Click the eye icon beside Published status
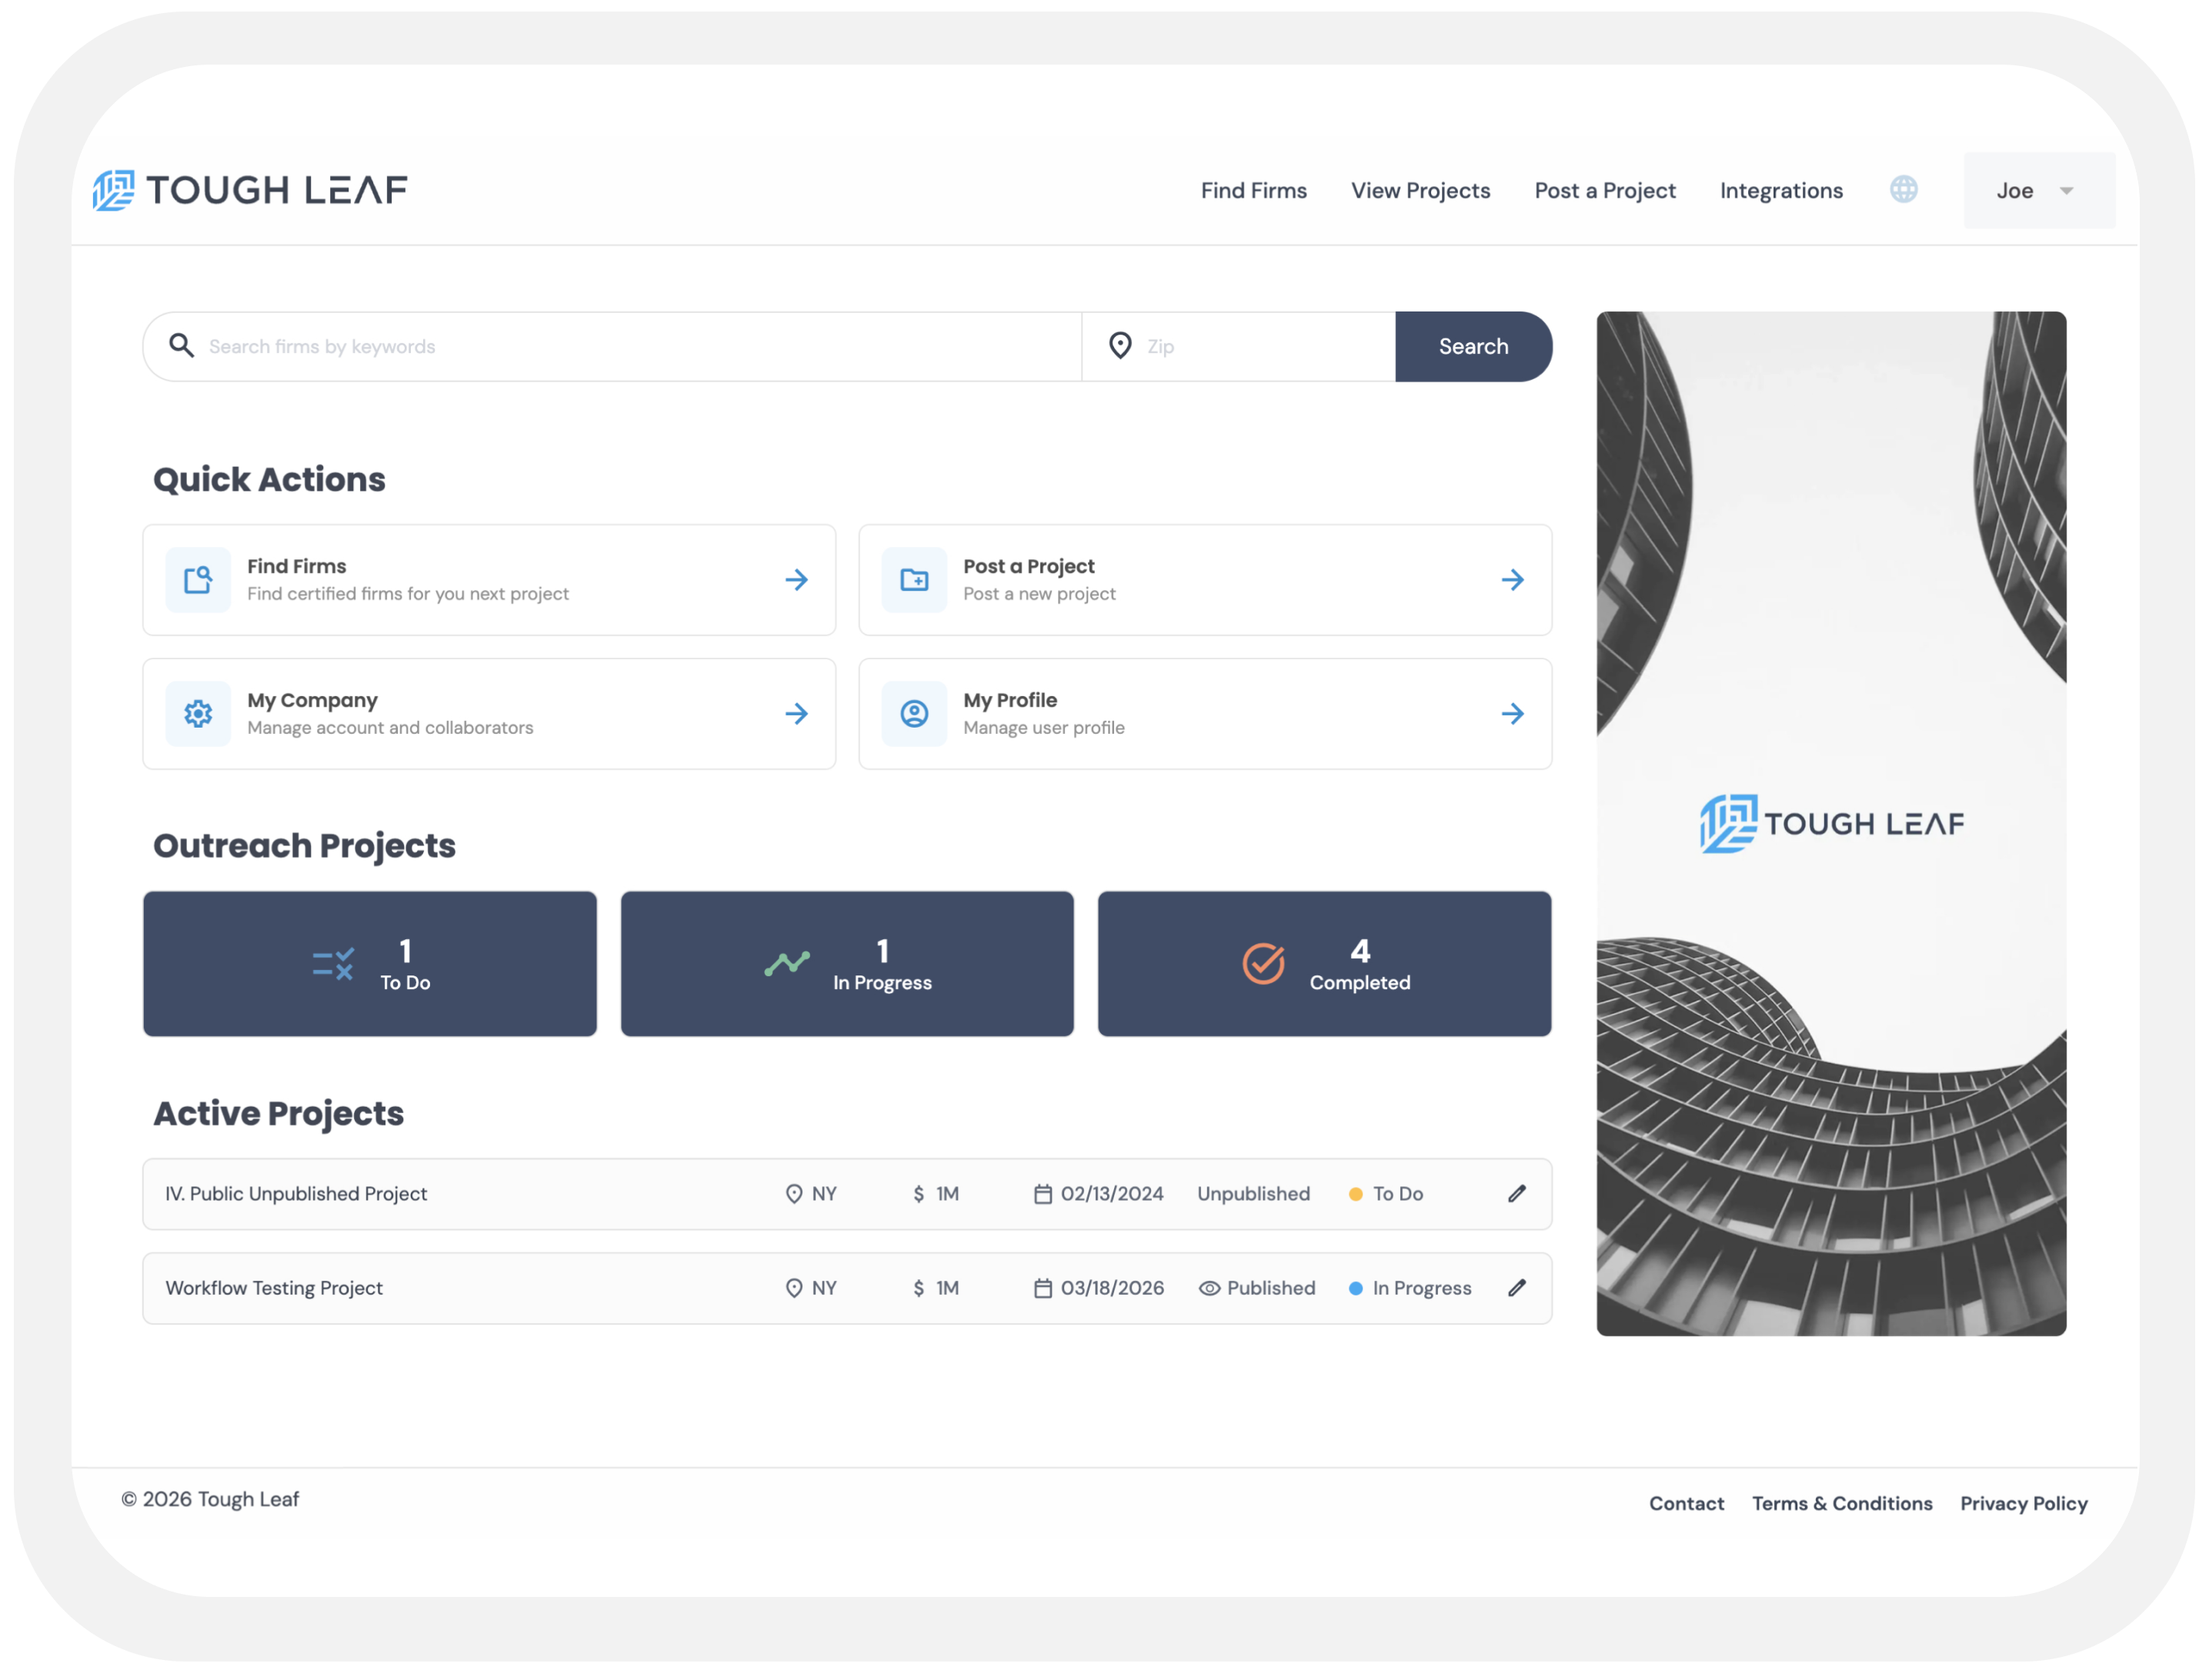The height and width of the screenshot is (1680, 2209). [1210, 1288]
